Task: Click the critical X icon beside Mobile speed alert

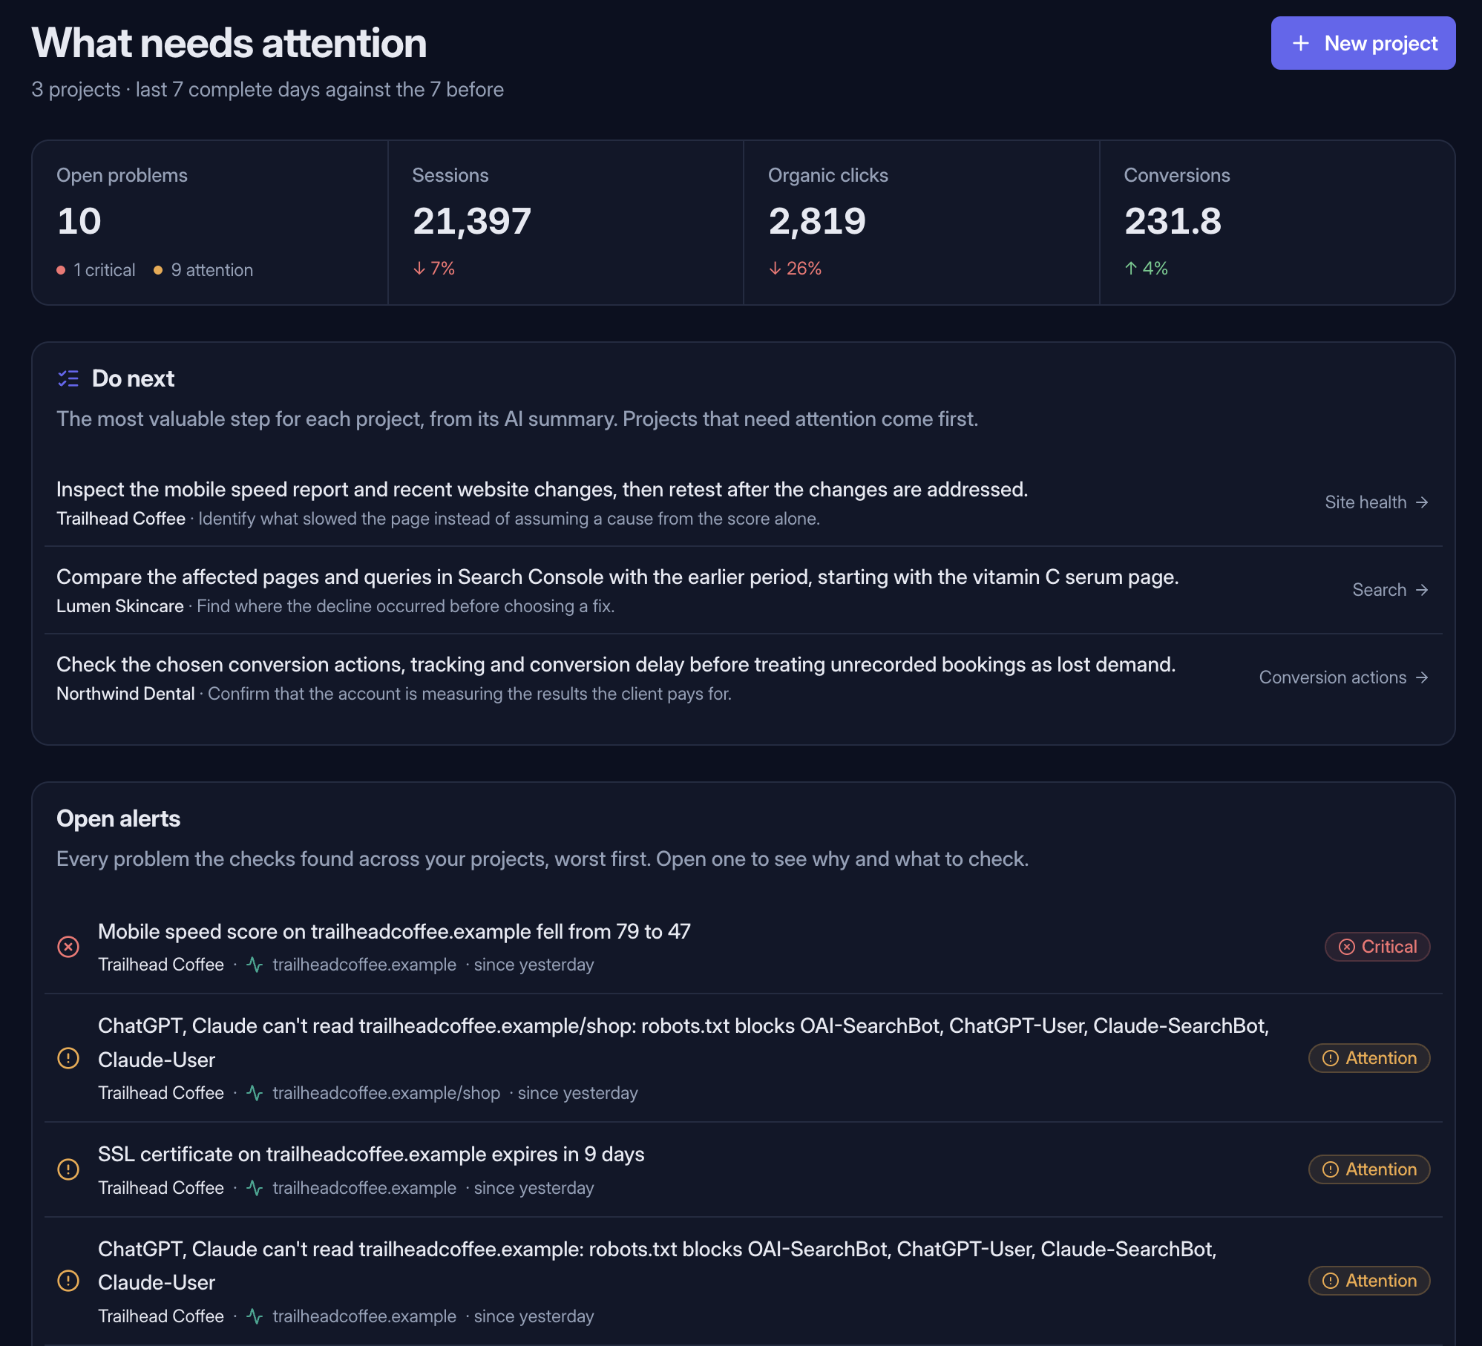Action: 68,947
